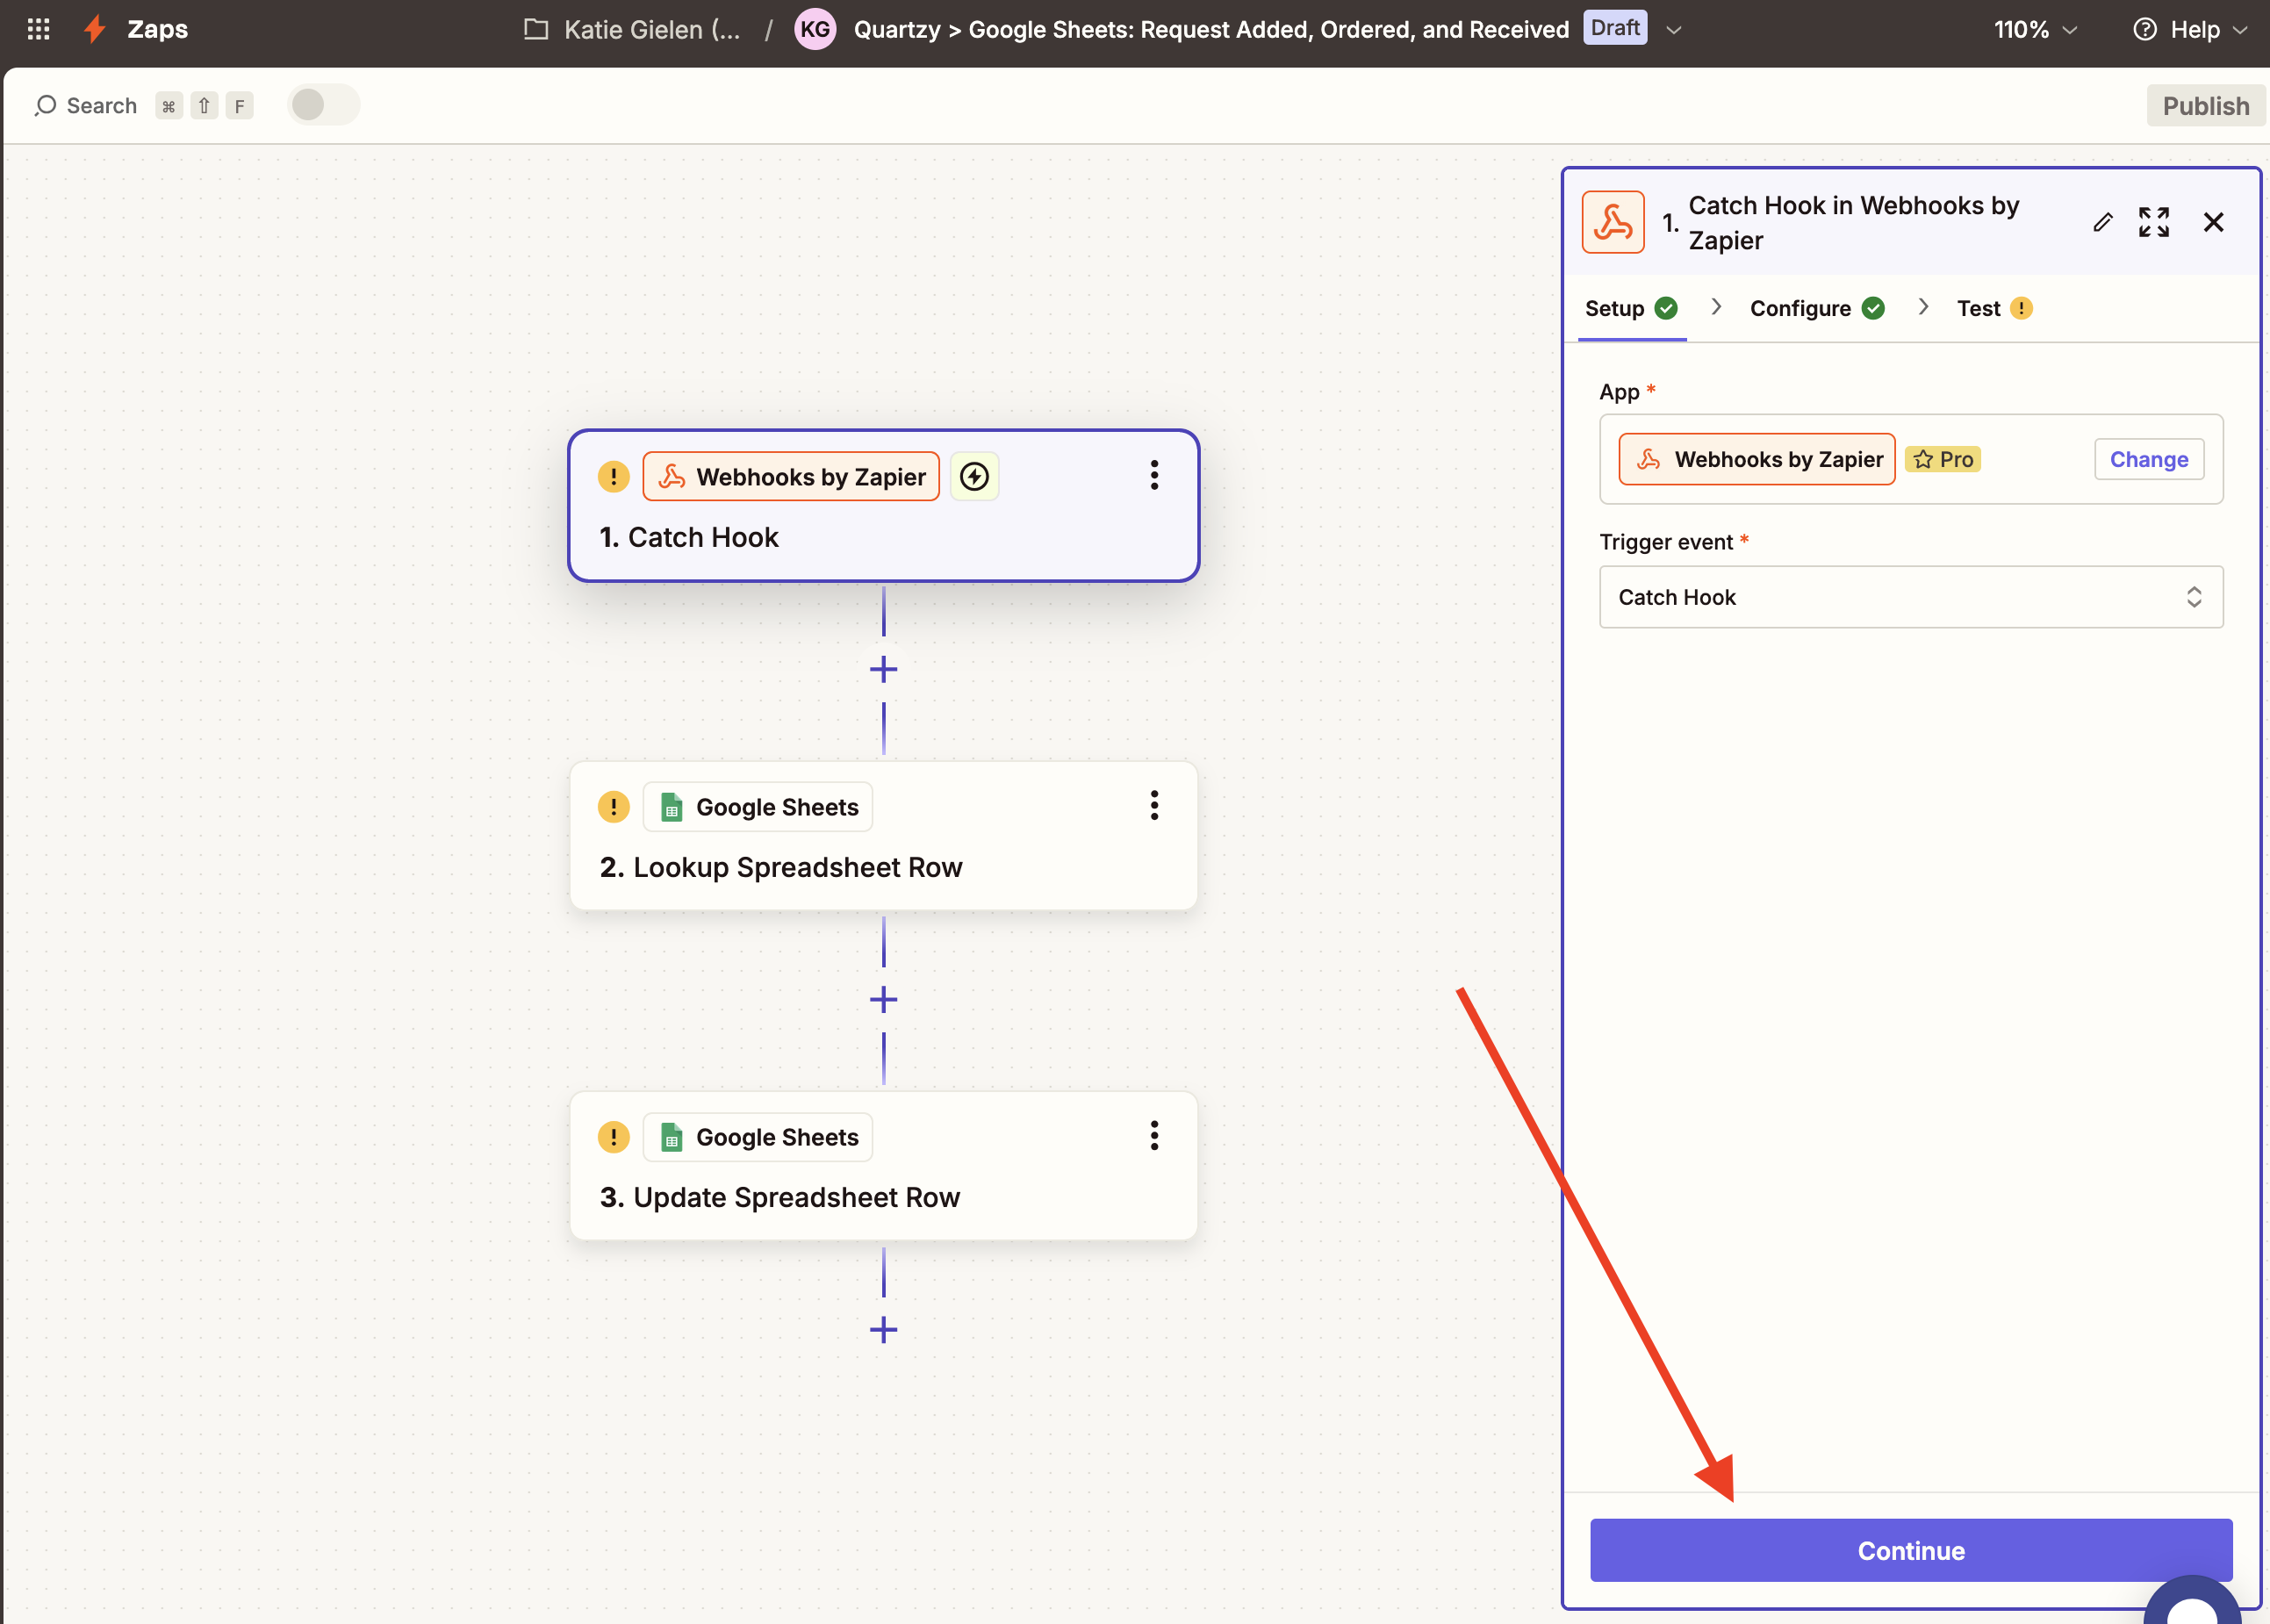Open three-dot menu on Update Spreadsheet Row
The height and width of the screenshot is (1624, 2270).
tap(1154, 1135)
